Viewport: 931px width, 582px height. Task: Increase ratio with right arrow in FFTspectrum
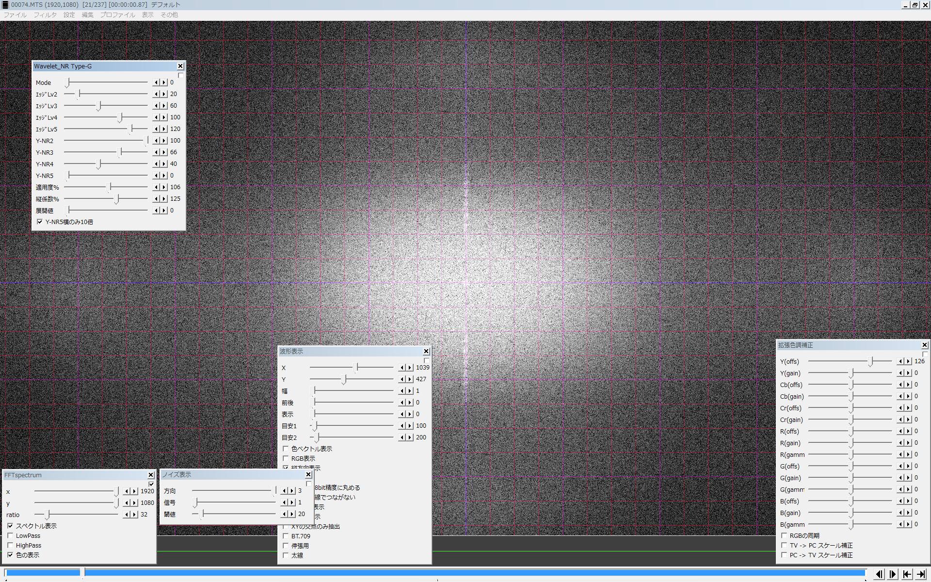tap(134, 515)
